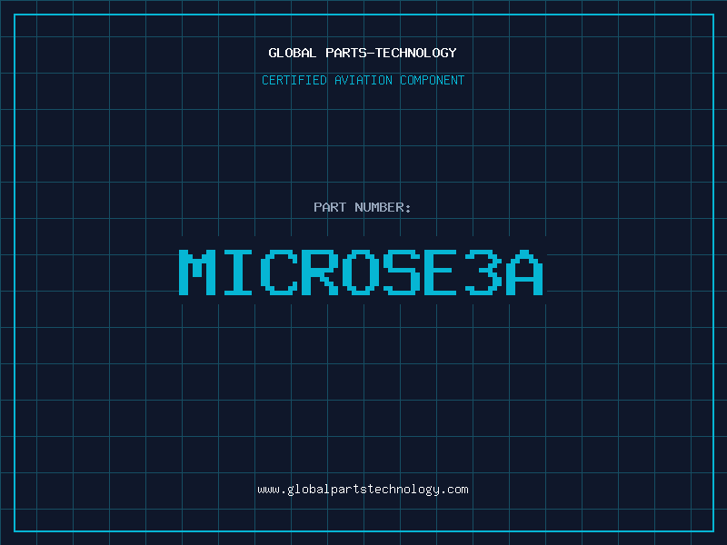This screenshot has width=727, height=545.
Task: Select the part number MICROSE3A
Action: pos(361,272)
